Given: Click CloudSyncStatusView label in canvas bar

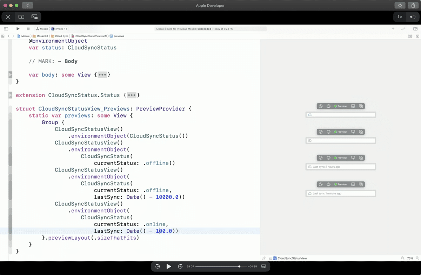Looking at the screenshot, I should point(292,258).
